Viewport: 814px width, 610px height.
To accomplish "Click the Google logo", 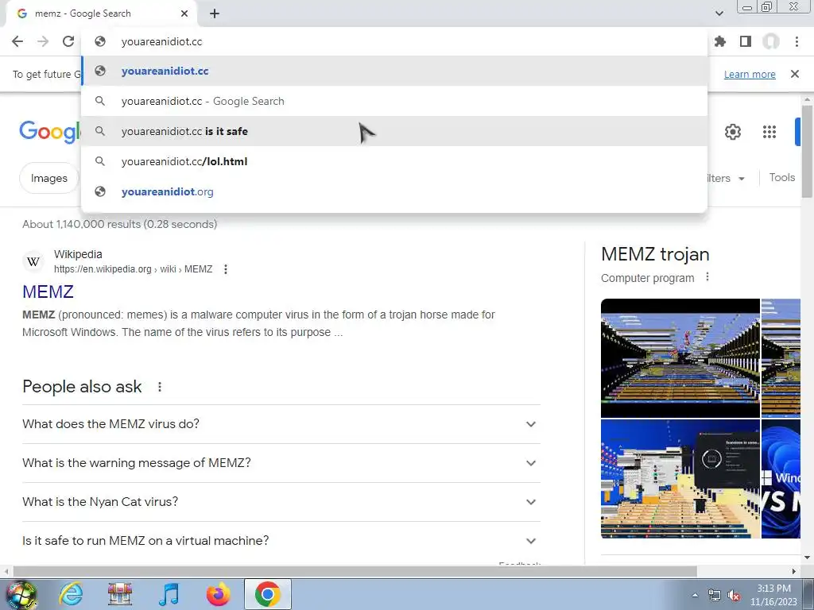I will pos(50,132).
